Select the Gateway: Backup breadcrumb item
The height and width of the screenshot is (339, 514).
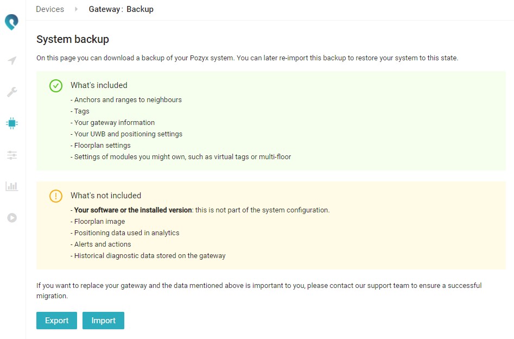pyautogui.click(x=121, y=9)
